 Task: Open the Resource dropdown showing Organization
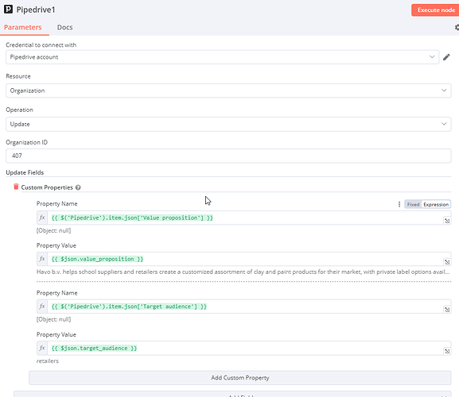228,91
